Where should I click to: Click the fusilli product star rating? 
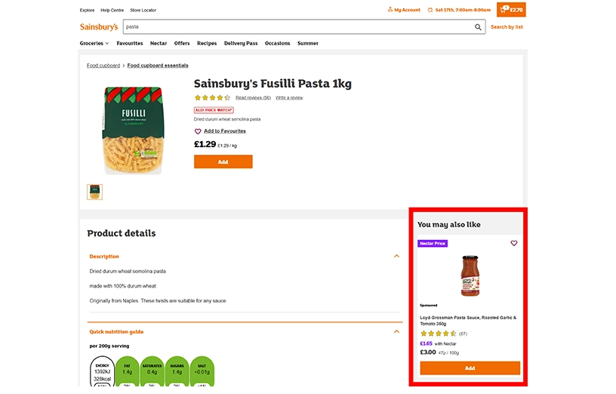pyautogui.click(x=212, y=97)
